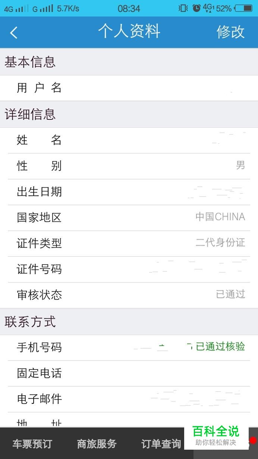Screen dimensions: 258x459
Task: Tap the 固定电话 field
Action: pyautogui.click(x=129, y=374)
